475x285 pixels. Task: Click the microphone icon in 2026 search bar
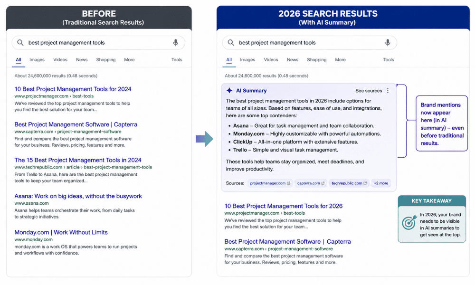[388, 43]
